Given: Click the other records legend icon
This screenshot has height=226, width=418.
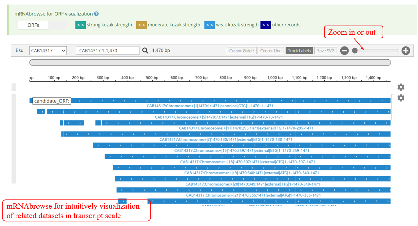Looking at the screenshot, I should 266,25.
